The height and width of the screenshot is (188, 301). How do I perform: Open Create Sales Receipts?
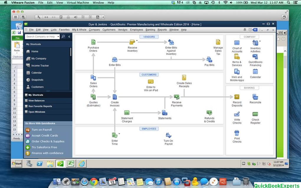[x=184, y=77]
